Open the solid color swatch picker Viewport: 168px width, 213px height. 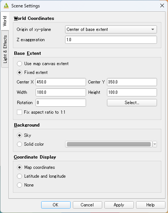(x=109, y=144)
